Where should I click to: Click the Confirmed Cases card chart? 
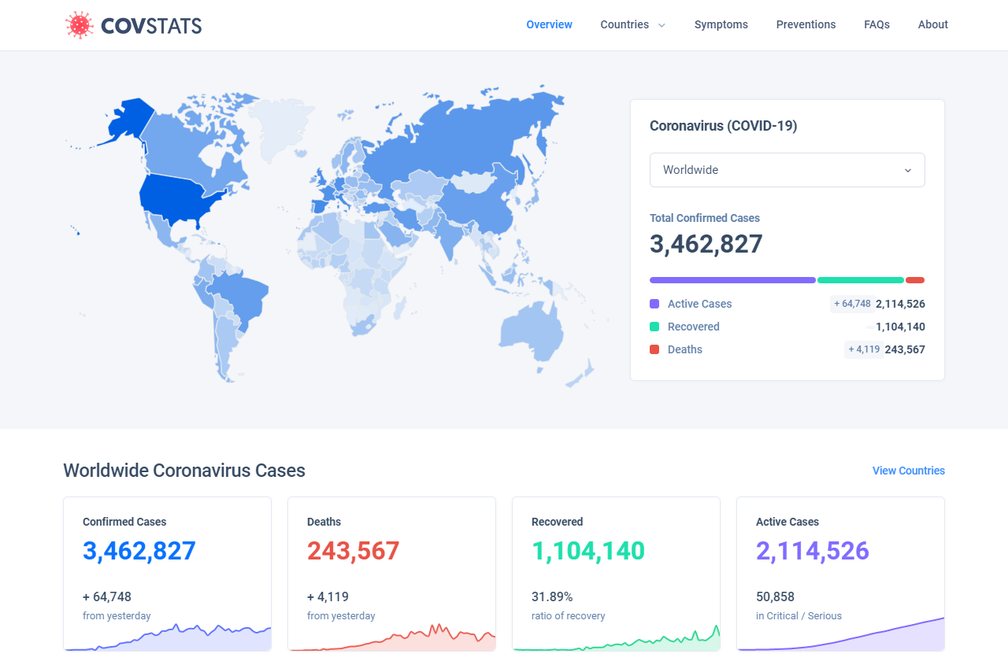pos(168,637)
